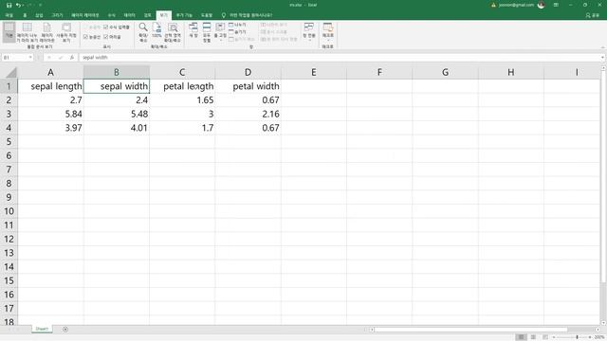The height and width of the screenshot is (341, 607).
Task: Select cell with 'petal length'
Action: pyautogui.click(x=182, y=86)
